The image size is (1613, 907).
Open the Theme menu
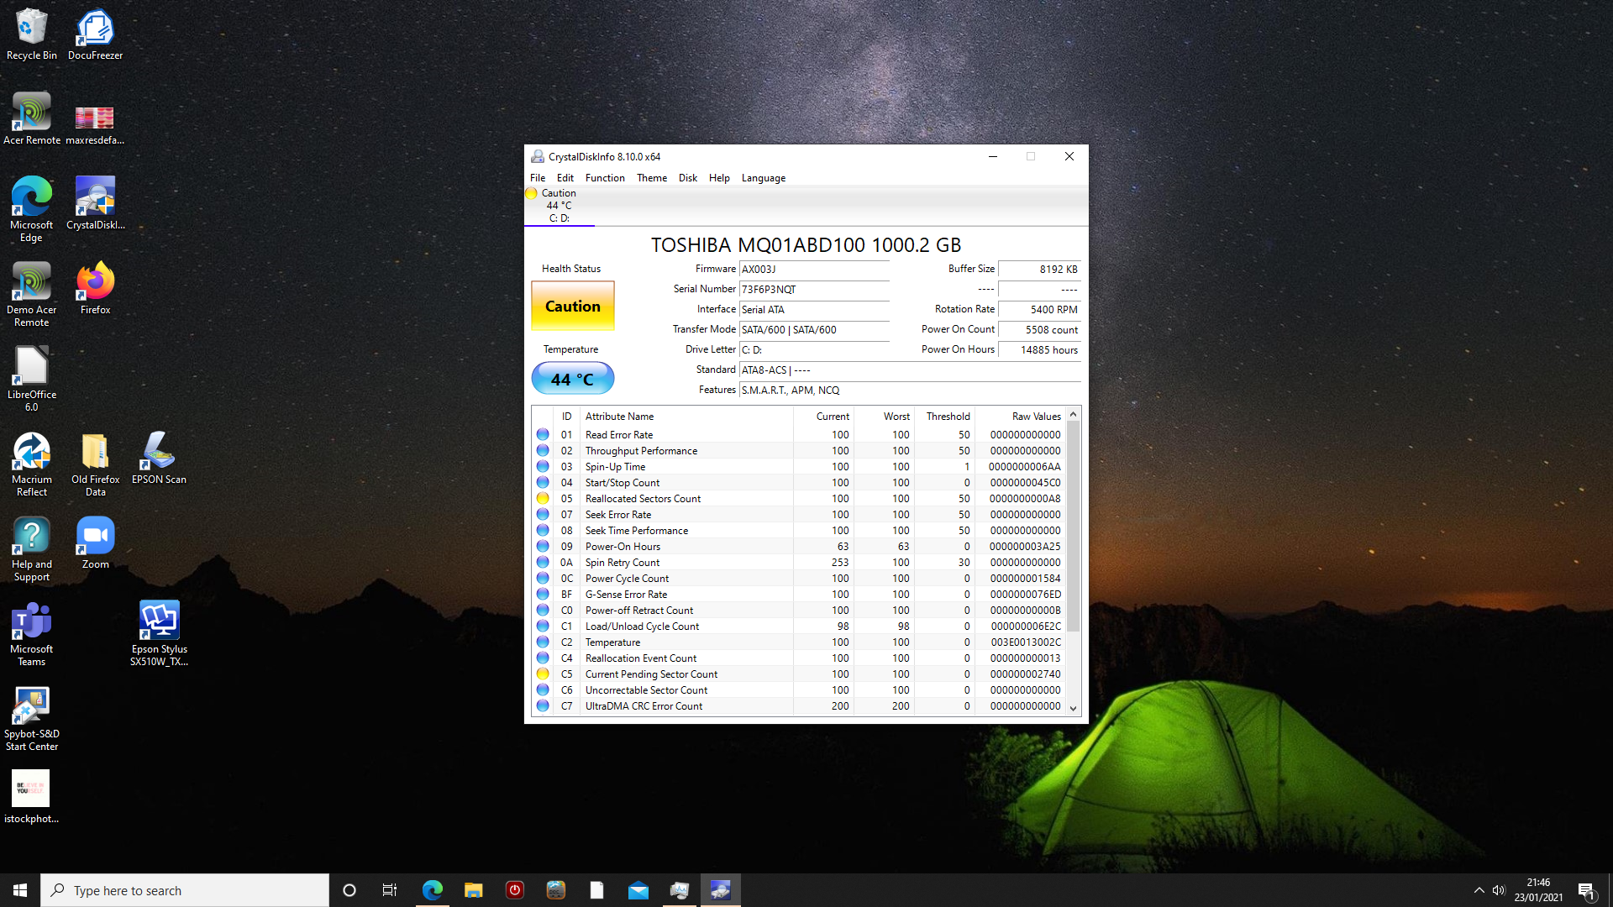(652, 178)
